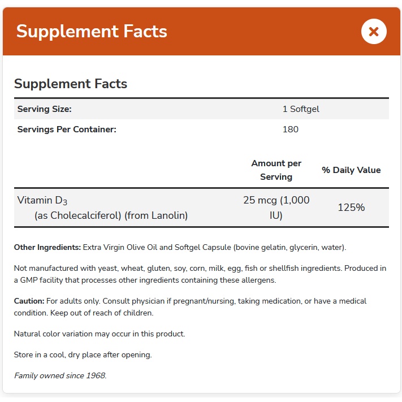Select the bold Caution label
402x402 pixels.
pyautogui.click(x=29, y=301)
